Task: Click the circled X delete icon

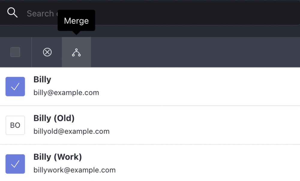Action: [47, 52]
